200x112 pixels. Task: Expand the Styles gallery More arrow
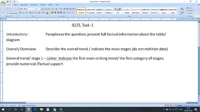178,13
